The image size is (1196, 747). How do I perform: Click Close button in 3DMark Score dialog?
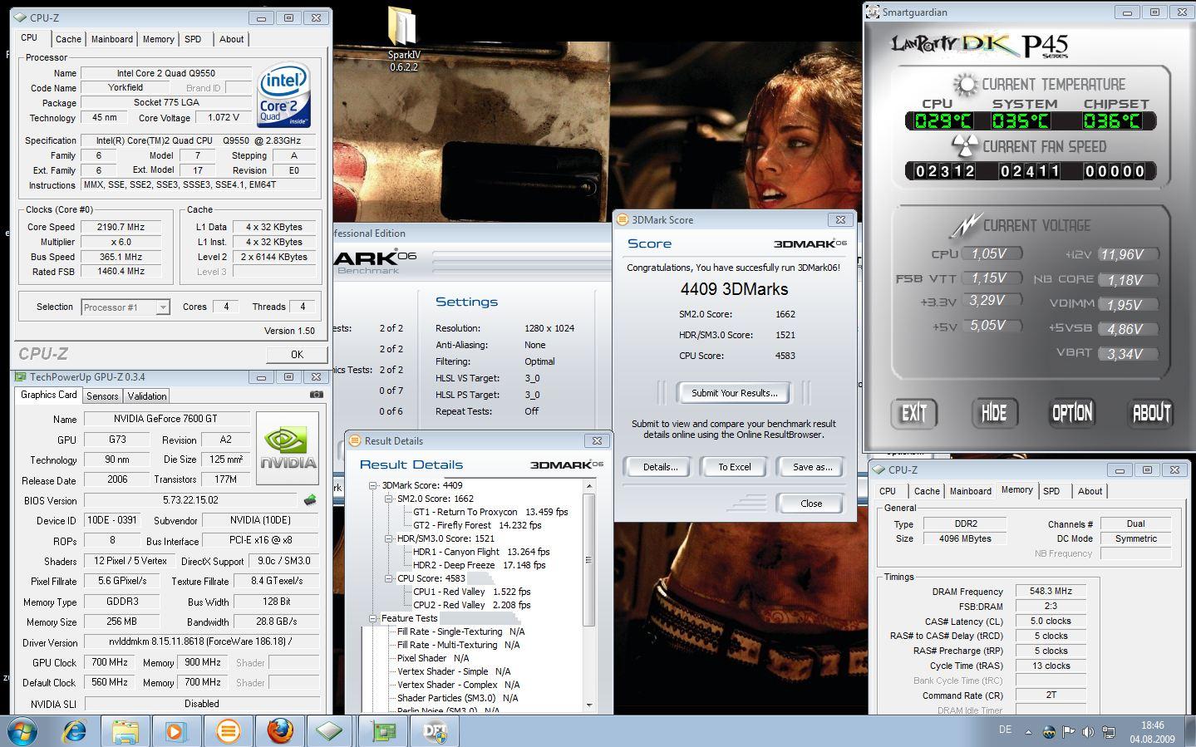tap(811, 504)
